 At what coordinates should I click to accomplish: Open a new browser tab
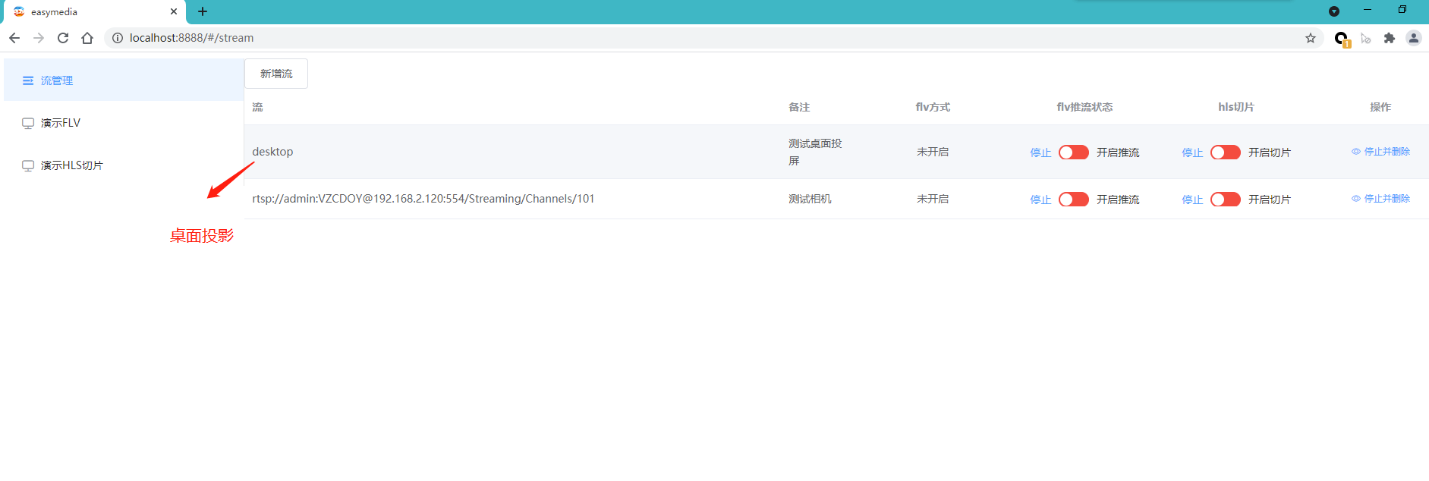click(x=203, y=11)
